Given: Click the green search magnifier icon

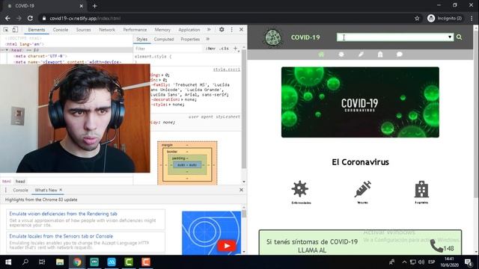Looking at the screenshot, I should click(459, 37).
